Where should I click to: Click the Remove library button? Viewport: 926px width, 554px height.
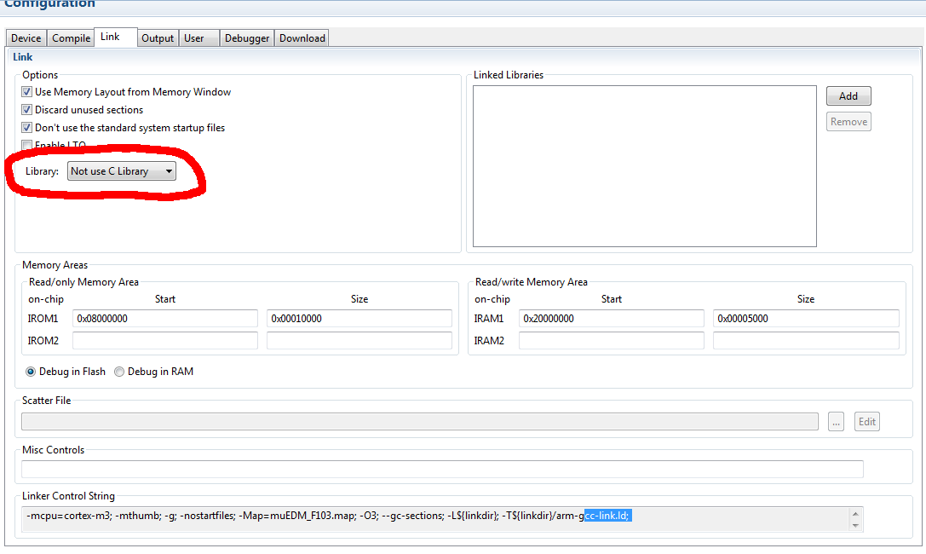(848, 122)
